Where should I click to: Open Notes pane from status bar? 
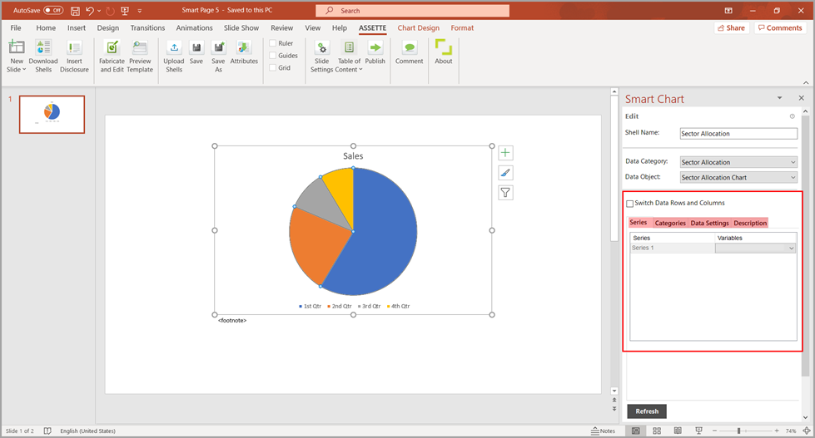(x=603, y=431)
